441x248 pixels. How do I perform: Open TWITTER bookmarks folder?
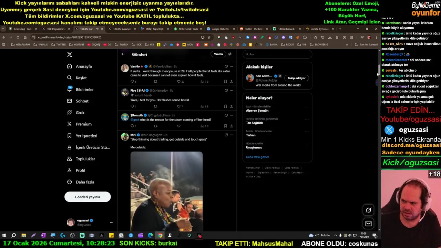pyautogui.click(x=59, y=44)
